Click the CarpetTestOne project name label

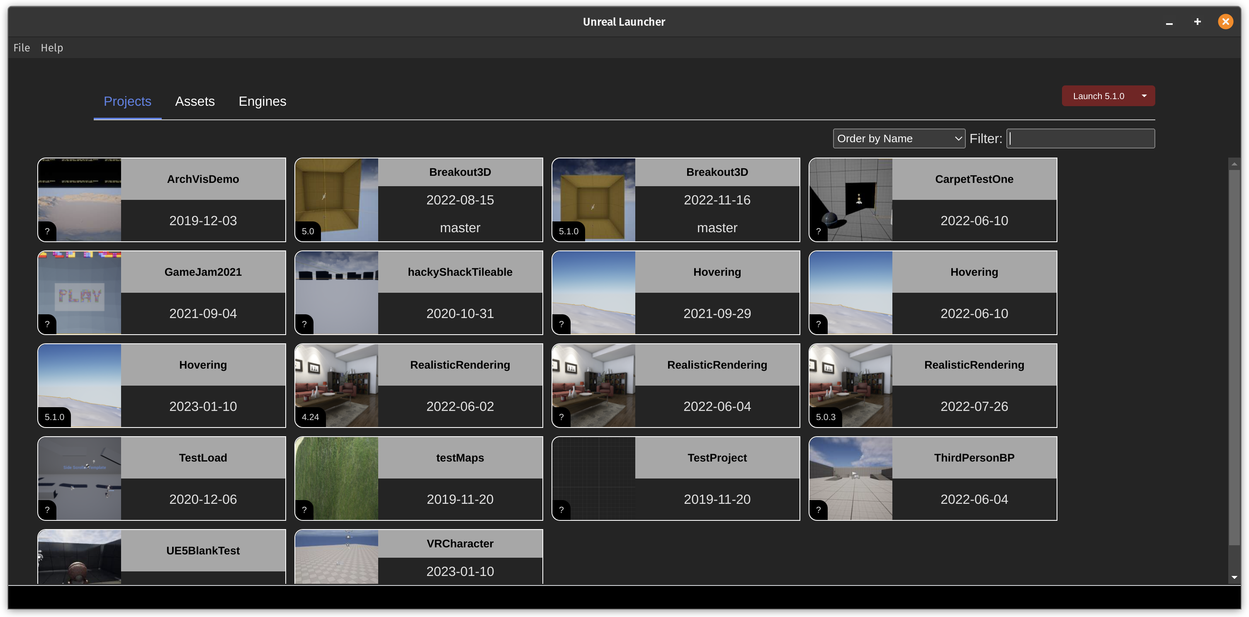point(974,179)
